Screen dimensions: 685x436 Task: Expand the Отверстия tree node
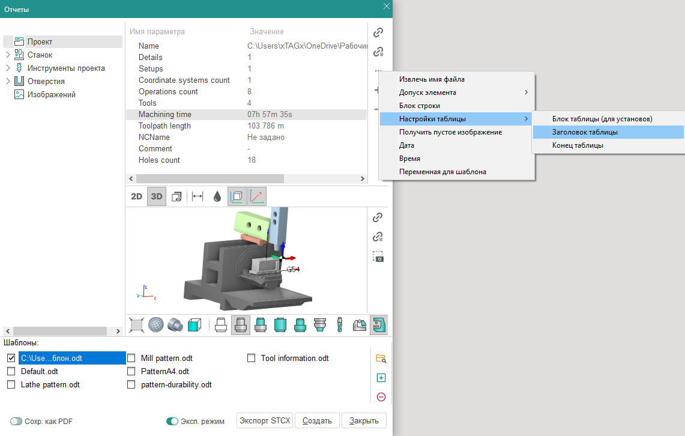click(8, 82)
